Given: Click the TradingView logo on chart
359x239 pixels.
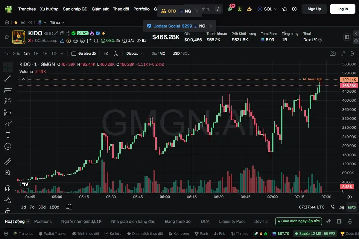Looking at the screenshot, I should [x=25, y=184].
